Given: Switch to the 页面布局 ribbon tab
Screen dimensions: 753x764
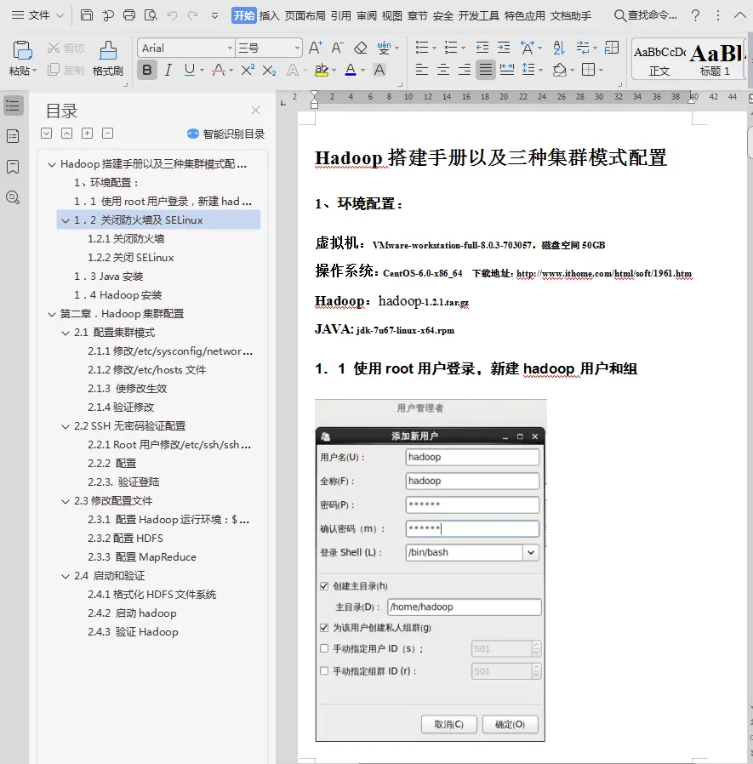Looking at the screenshot, I should coord(305,15).
